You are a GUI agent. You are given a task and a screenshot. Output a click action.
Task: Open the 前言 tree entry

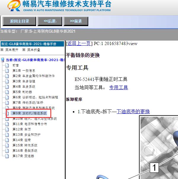pos(16,65)
